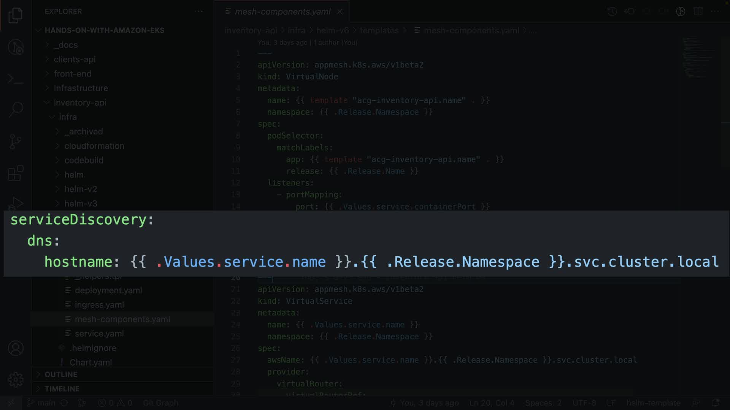Open deployment.yaml in the explorer

click(108, 290)
